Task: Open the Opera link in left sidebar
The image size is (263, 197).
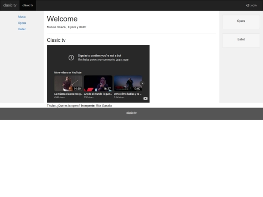Action: coord(22,23)
